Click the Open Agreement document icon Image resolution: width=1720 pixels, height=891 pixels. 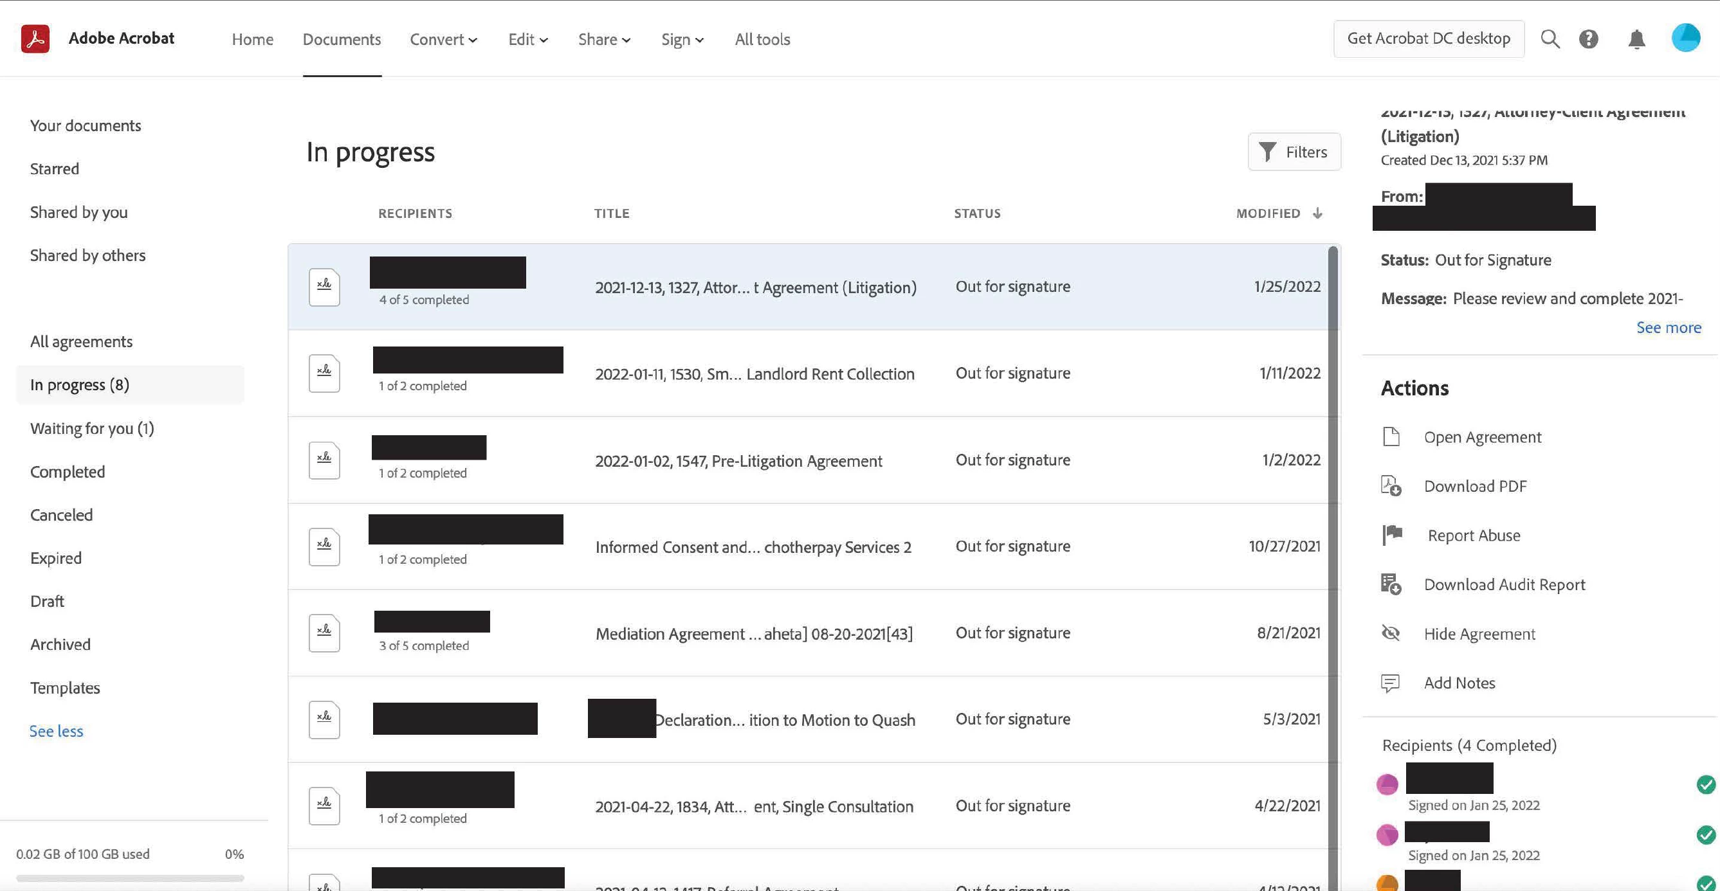pos(1391,437)
